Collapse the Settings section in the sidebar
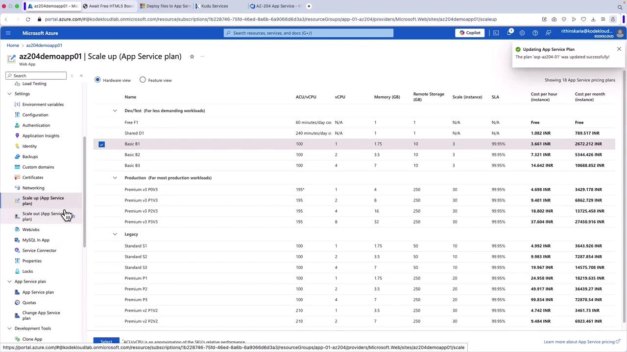The width and height of the screenshot is (627, 352). (x=9, y=94)
